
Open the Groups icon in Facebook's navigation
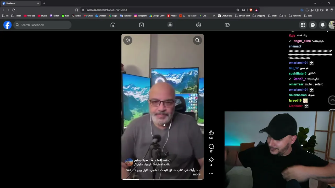tap(199, 25)
